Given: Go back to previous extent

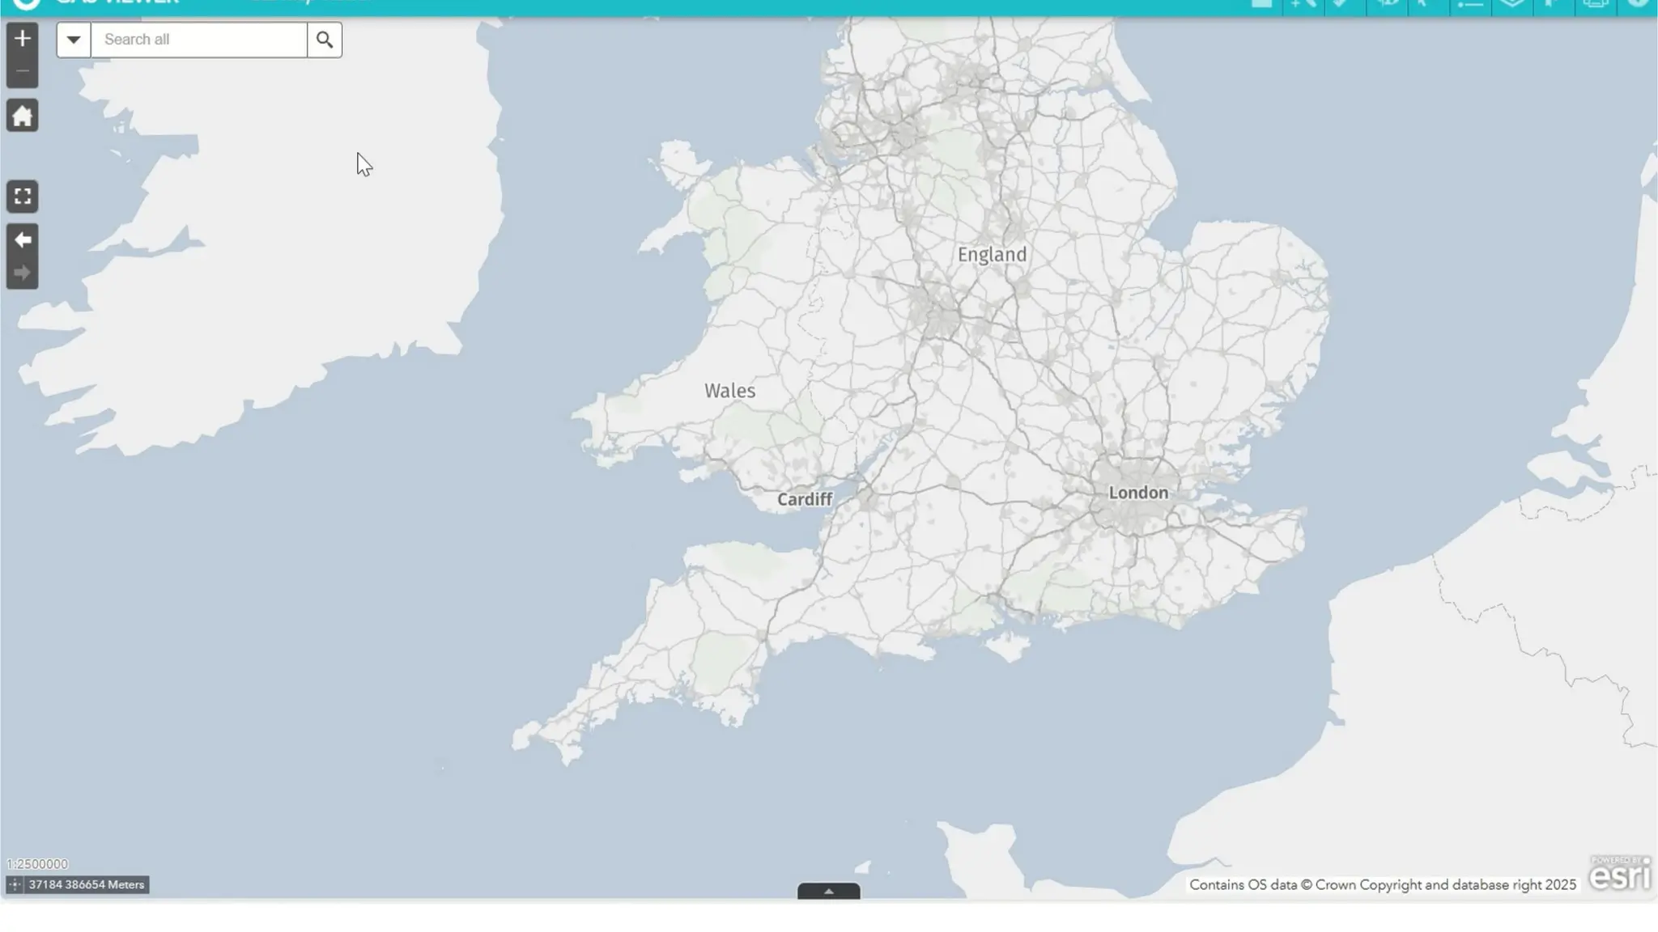Looking at the screenshot, I should (x=22, y=240).
